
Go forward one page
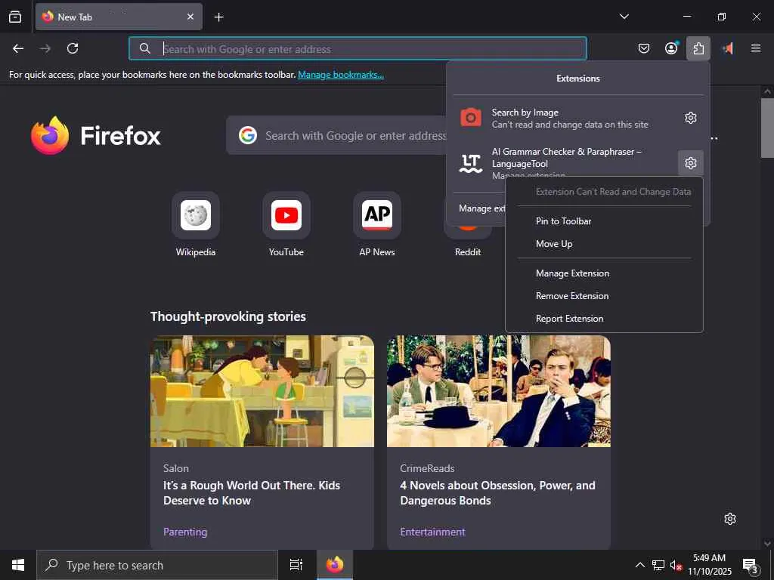coord(45,48)
